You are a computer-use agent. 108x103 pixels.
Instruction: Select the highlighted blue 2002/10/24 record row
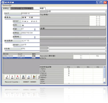coord(21,58)
